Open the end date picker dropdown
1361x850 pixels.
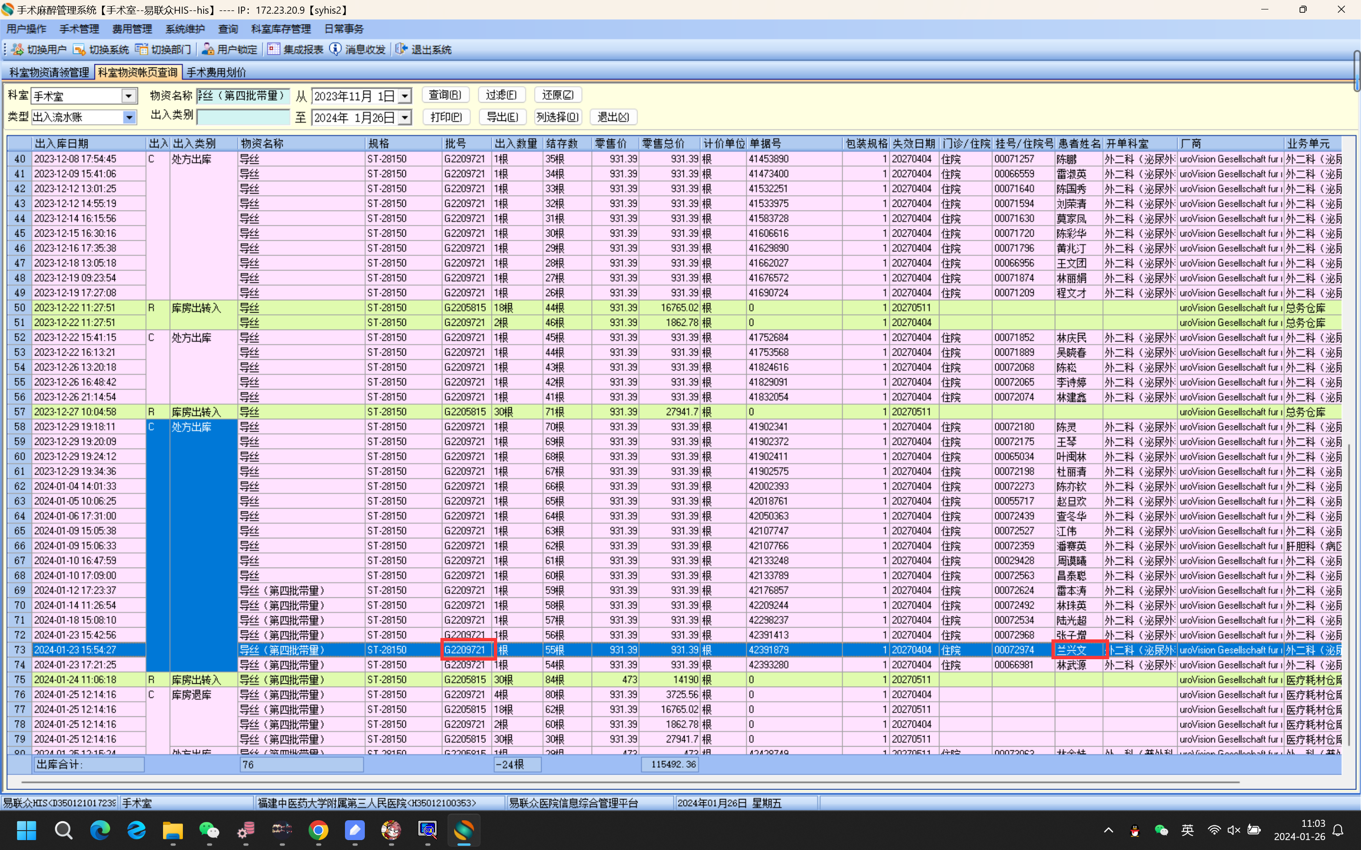[x=405, y=118]
